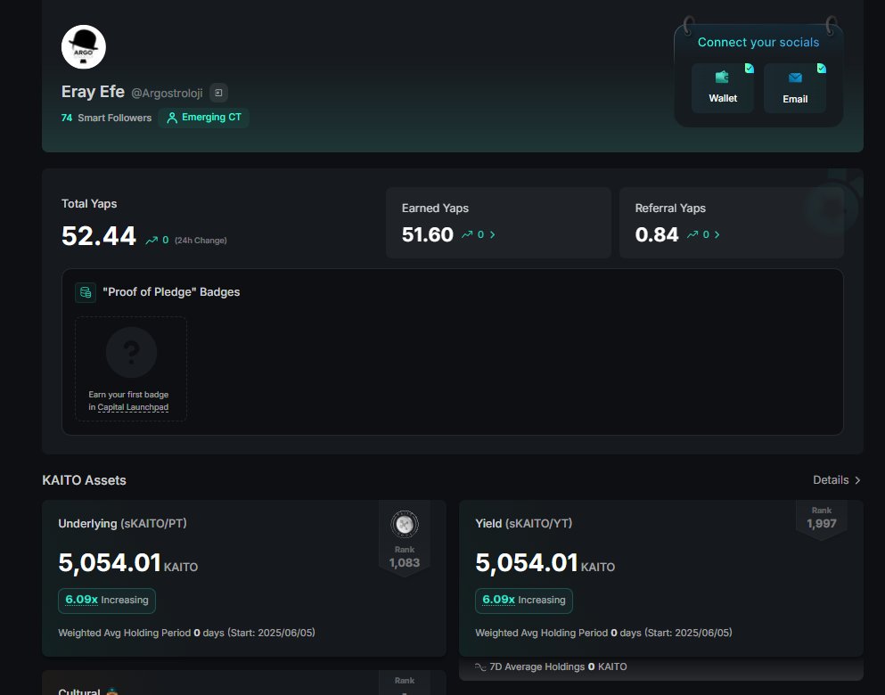Click the person icon in Emerging CT badge
The height and width of the screenshot is (695, 885).
172,118
